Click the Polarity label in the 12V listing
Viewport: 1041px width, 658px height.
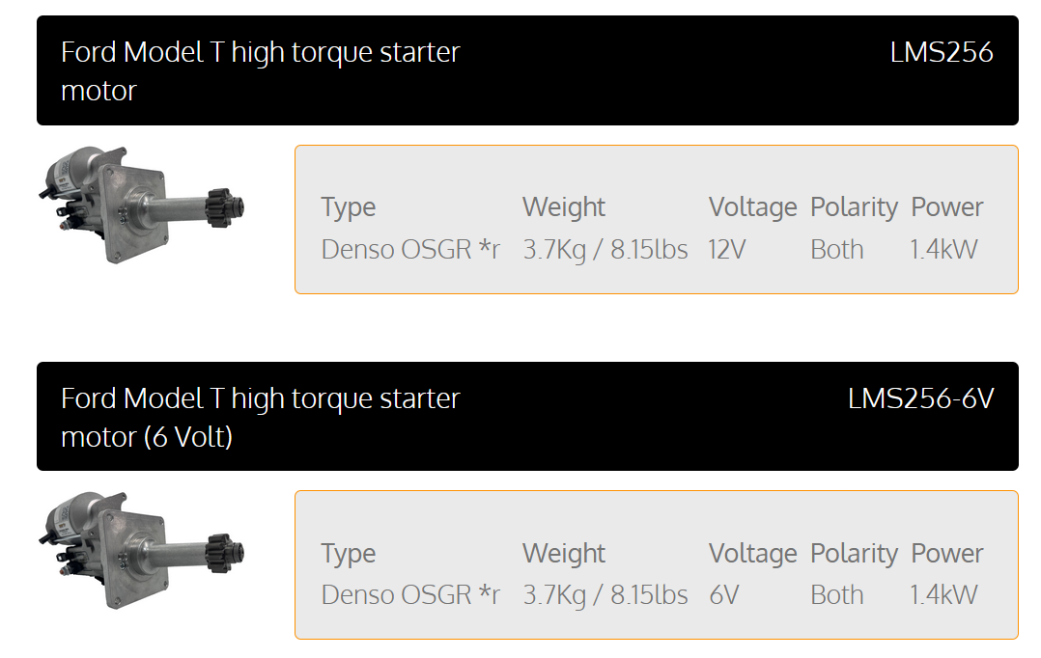point(854,207)
